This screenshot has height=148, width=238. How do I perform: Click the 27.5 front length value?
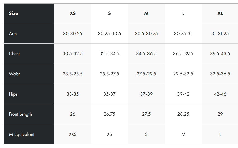[x=146, y=114]
